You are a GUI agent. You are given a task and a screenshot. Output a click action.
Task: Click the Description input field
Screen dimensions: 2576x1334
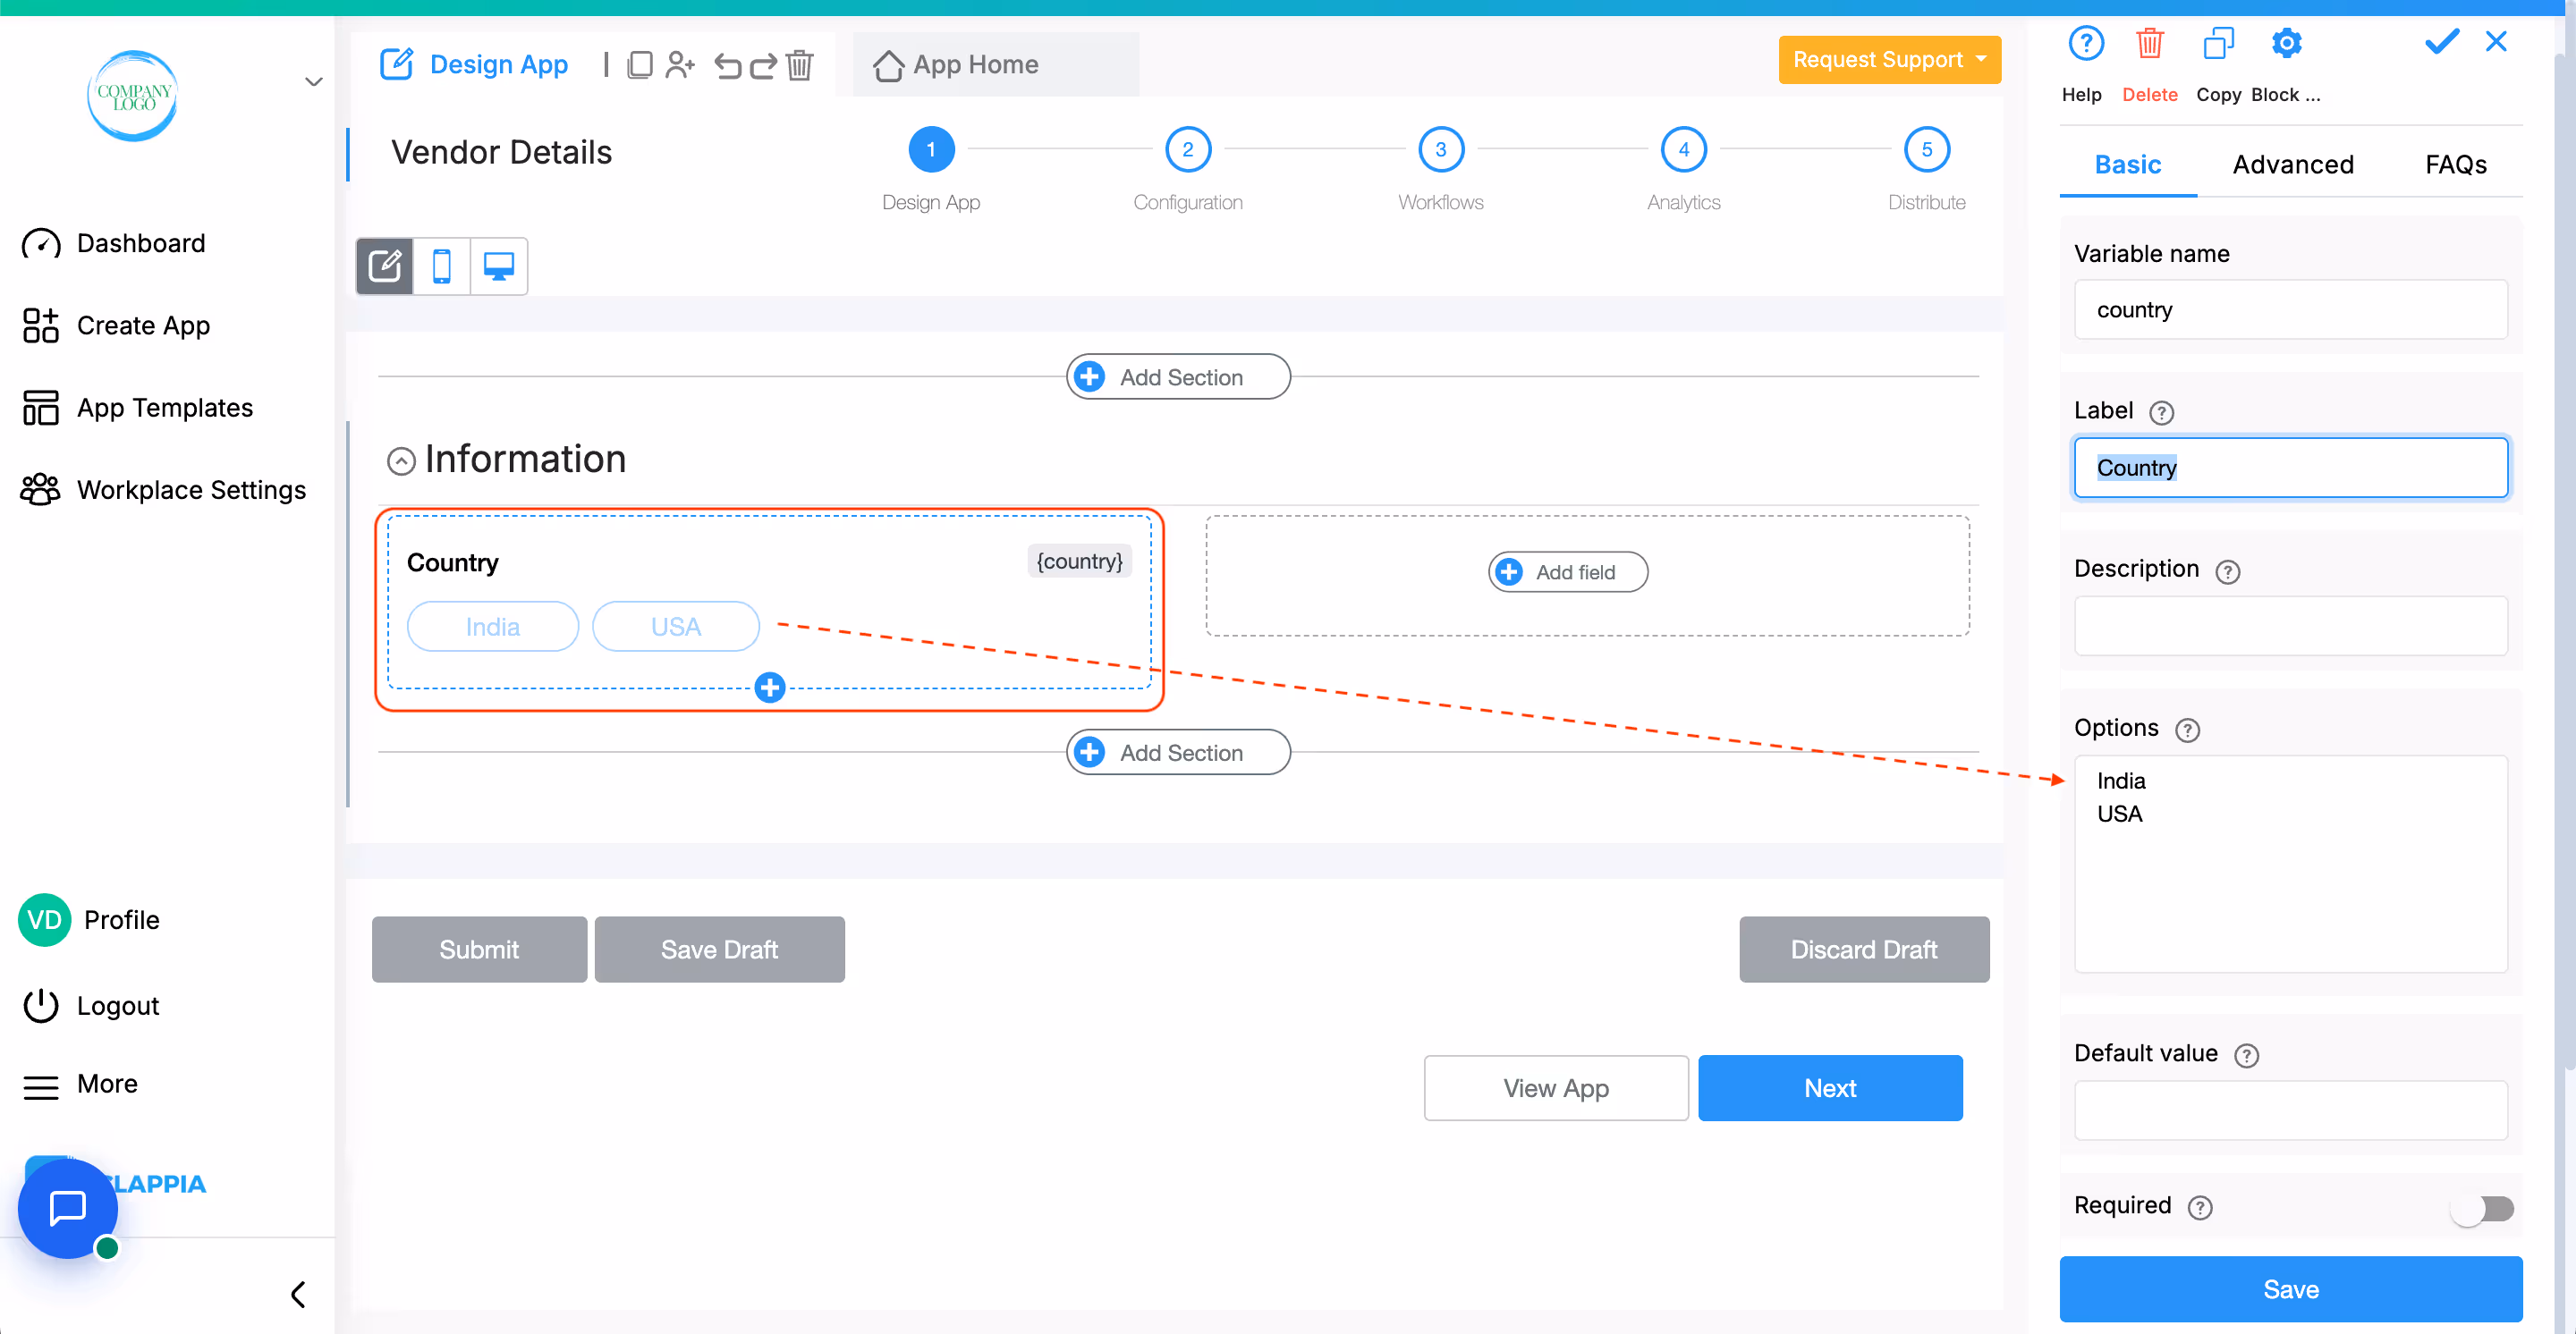2289,627
